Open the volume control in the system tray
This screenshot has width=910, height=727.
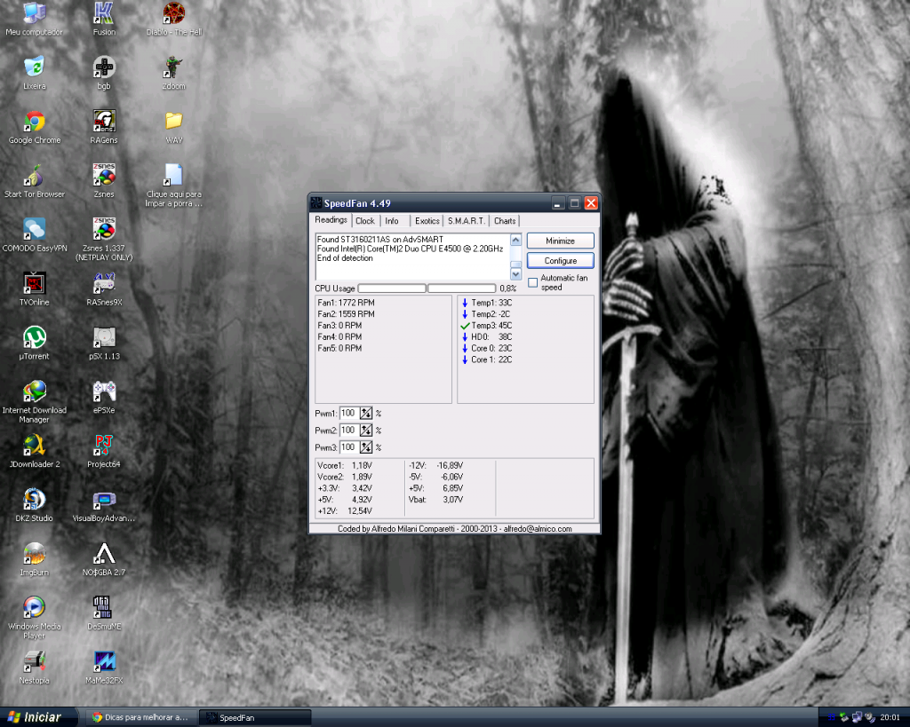tap(869, 716)
